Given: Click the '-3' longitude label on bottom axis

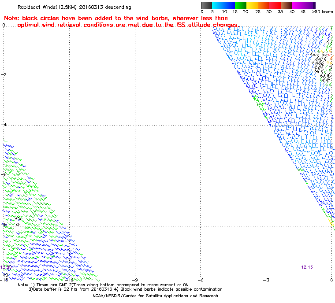Looking at the screenshot, I should pyautogui.click(x=266, y=280).
